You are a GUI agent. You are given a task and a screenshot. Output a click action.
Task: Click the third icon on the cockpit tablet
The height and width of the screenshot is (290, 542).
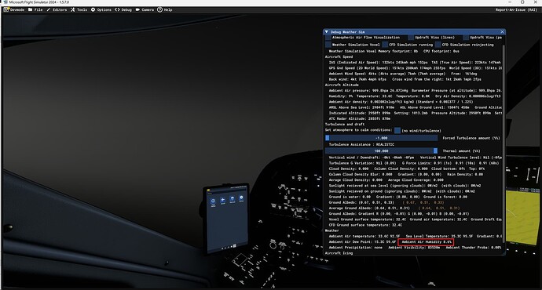pos(233,199)
